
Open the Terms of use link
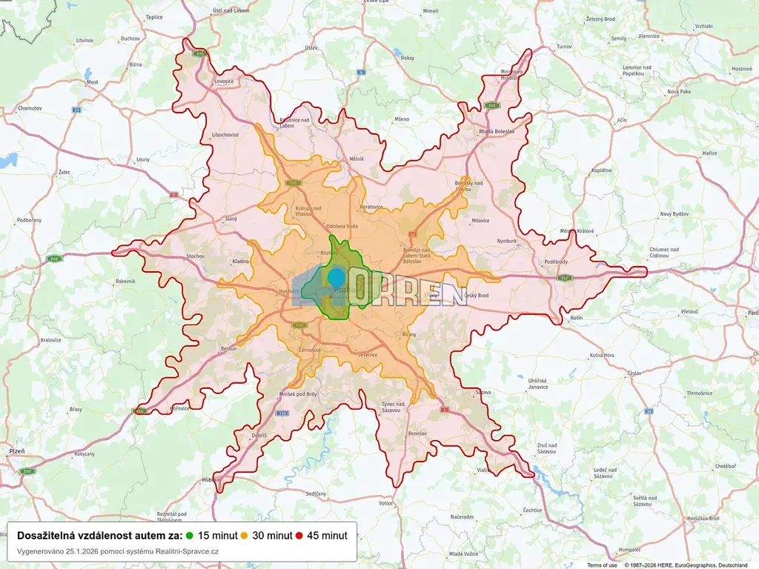[x=602, y=565]
